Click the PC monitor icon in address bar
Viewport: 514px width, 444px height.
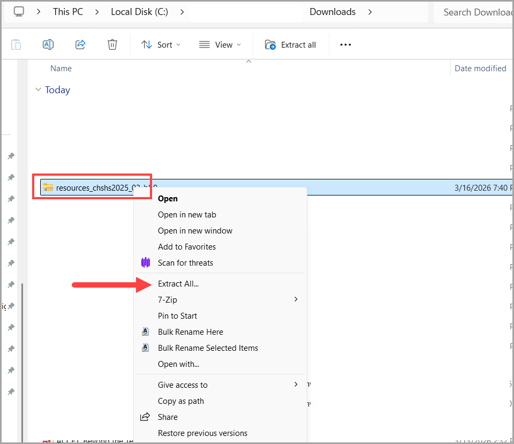click(x=19, y=12)
